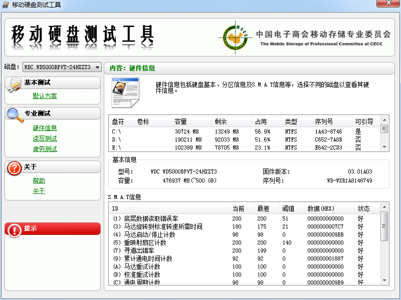
Task: Start the 疲劳测试 fatigue test link
Action: (x=45, y=149)
